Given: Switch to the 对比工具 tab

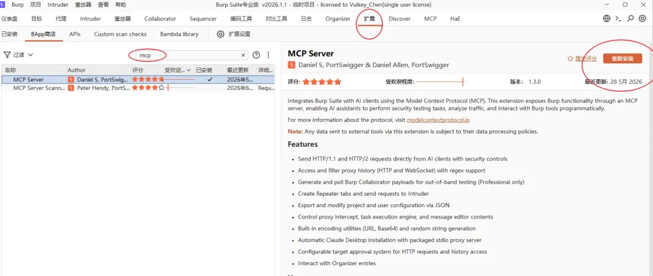Looking at the screenshot, I should 276,19.
